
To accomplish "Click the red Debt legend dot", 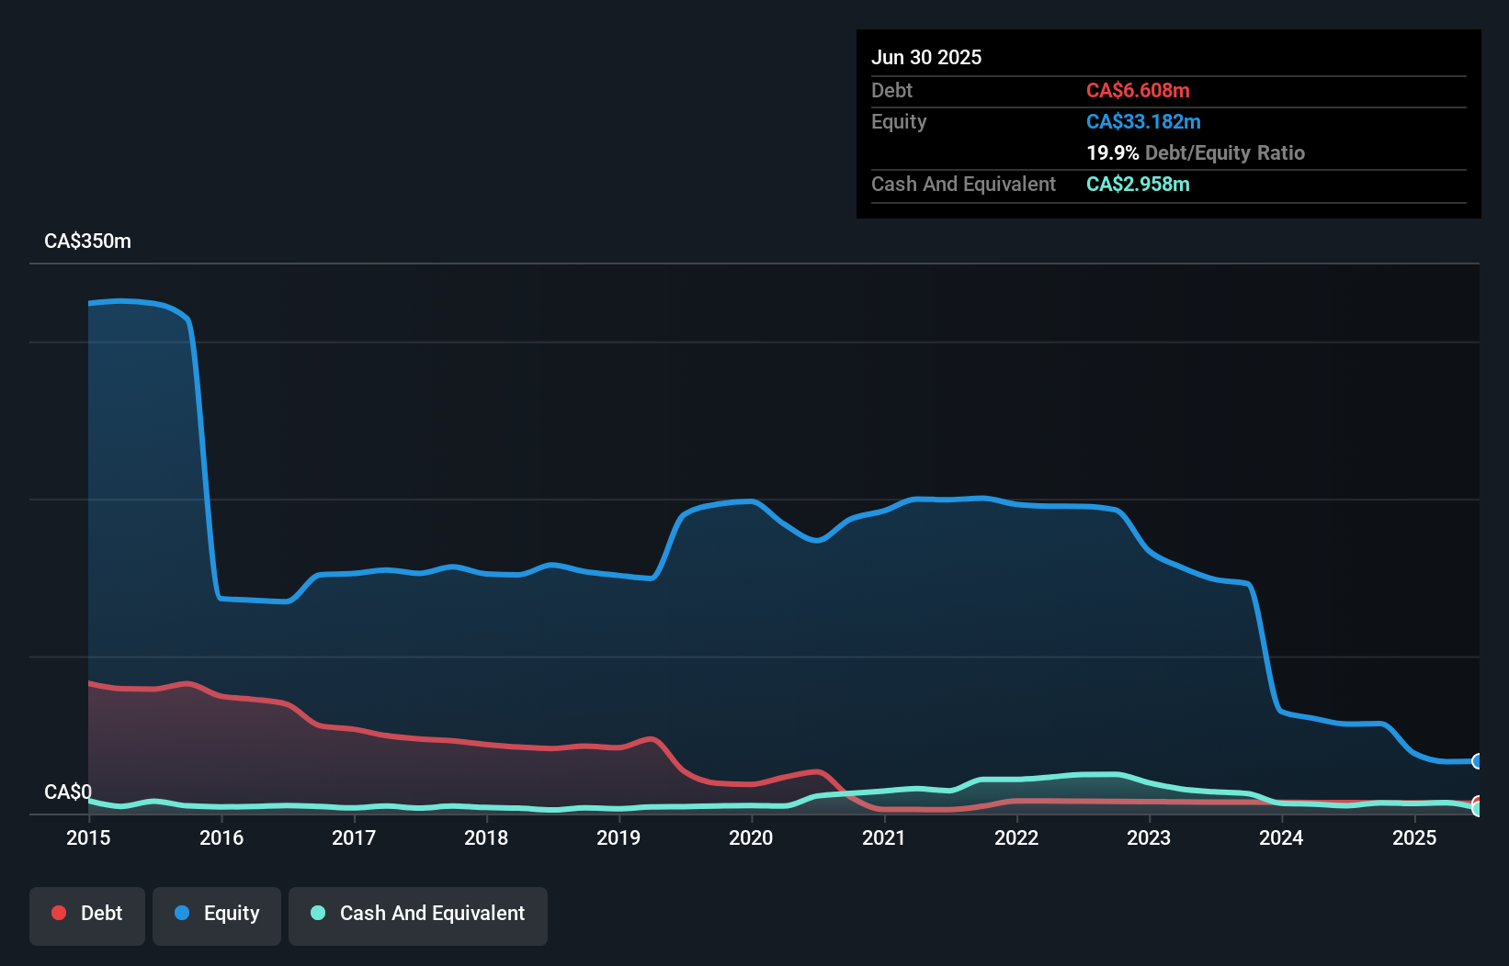I will point(58,913).
